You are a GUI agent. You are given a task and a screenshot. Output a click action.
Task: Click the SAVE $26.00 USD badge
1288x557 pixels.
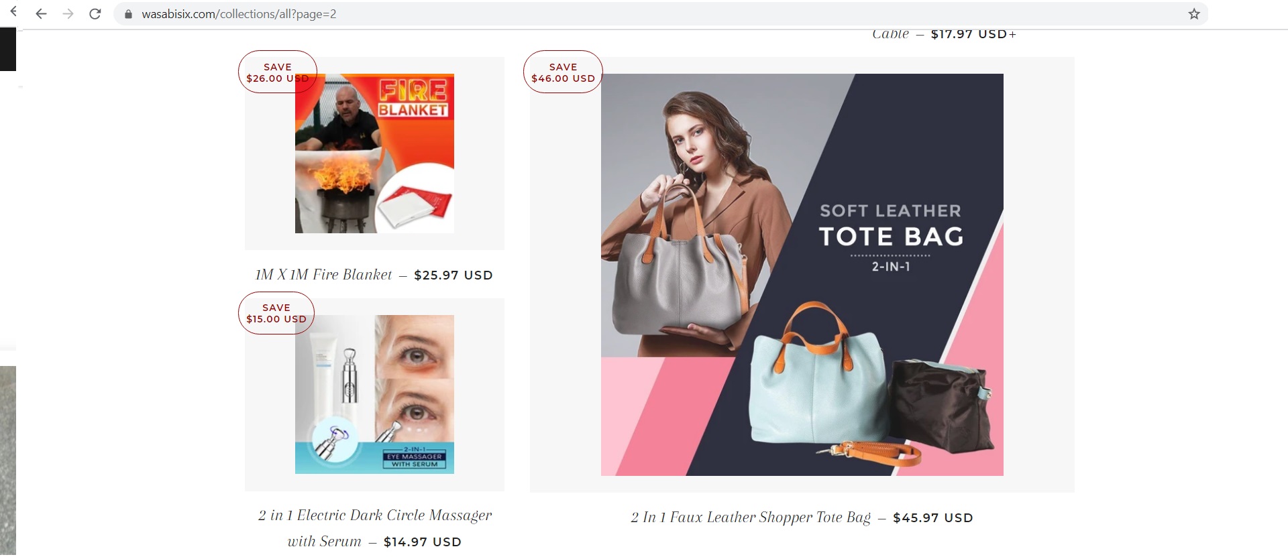point(278,72)
